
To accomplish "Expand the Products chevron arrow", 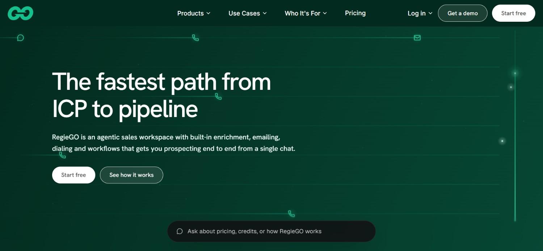I will click(208, 13).
